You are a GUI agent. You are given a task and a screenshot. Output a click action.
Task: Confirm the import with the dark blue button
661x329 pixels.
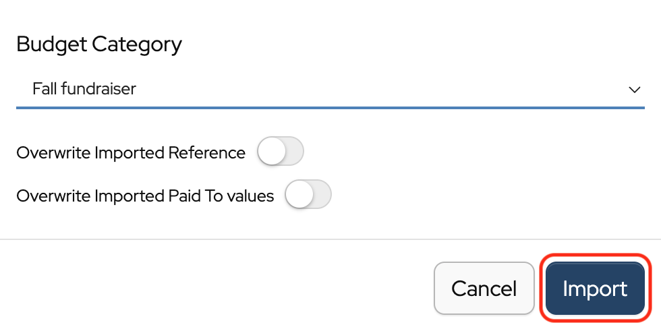(595, 289)
